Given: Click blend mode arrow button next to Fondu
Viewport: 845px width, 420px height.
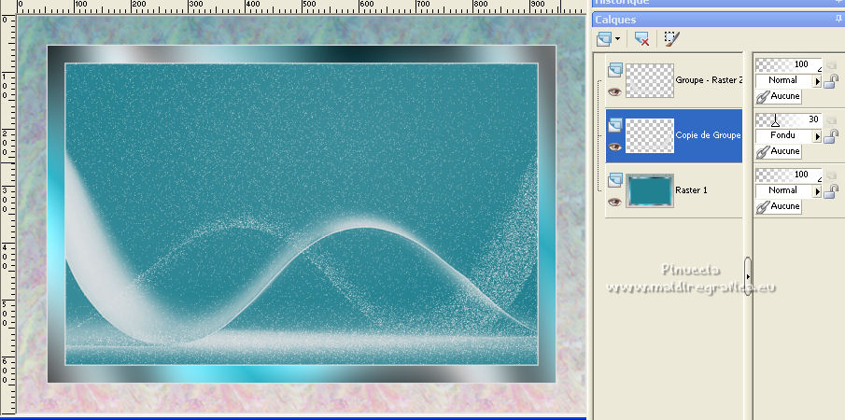Looking at the screenshot, I should (x=817, y=136).
